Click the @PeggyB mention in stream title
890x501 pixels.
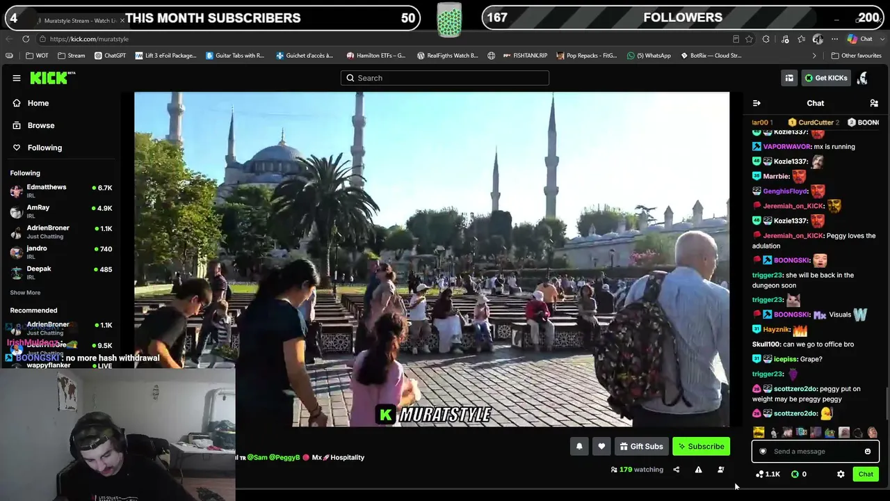tap(284, 458)
